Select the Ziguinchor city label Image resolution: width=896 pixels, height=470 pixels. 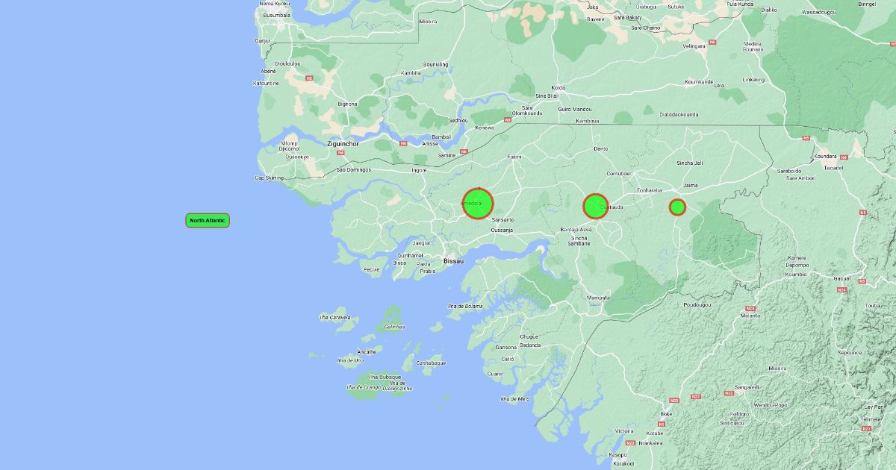pos(343,143)
